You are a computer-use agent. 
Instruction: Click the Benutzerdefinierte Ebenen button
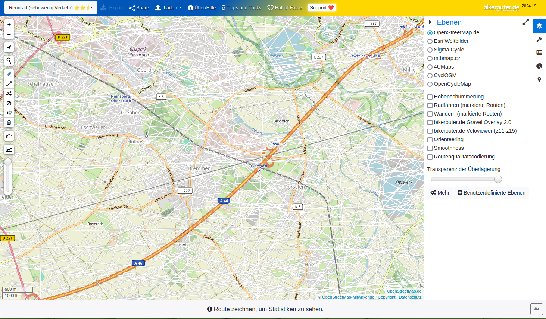coord(491,193)
